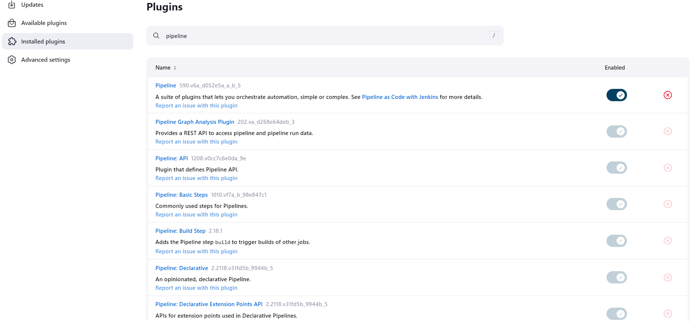Toggle the Pipeline: API enabled switch
This screenshot has height=321, width=697.
[617, 168]
